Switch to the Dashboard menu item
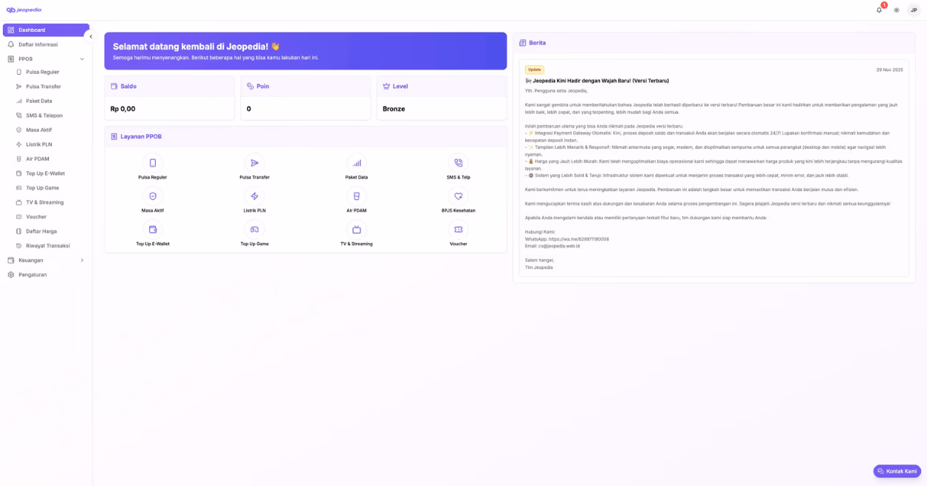The image size is (927, 486). coord(46,30)
